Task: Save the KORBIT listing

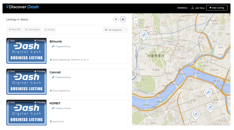Action: 11,102
